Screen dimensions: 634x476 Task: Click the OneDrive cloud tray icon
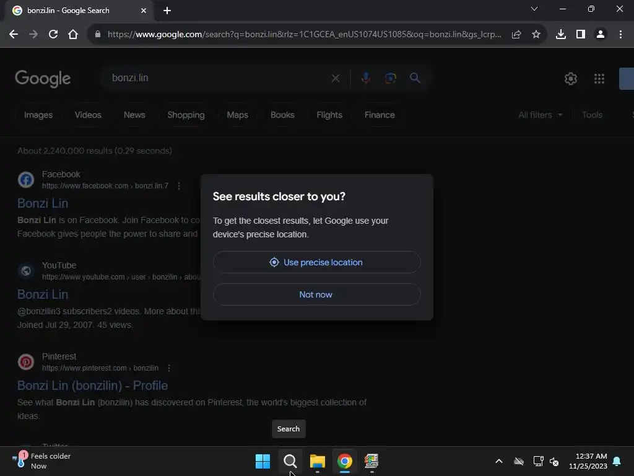pyautogui.click(x=519, y=461)
